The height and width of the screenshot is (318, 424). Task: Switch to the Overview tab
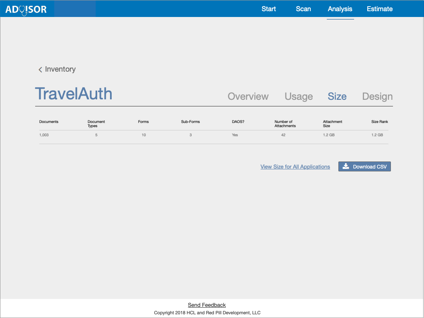click(248, 96)
